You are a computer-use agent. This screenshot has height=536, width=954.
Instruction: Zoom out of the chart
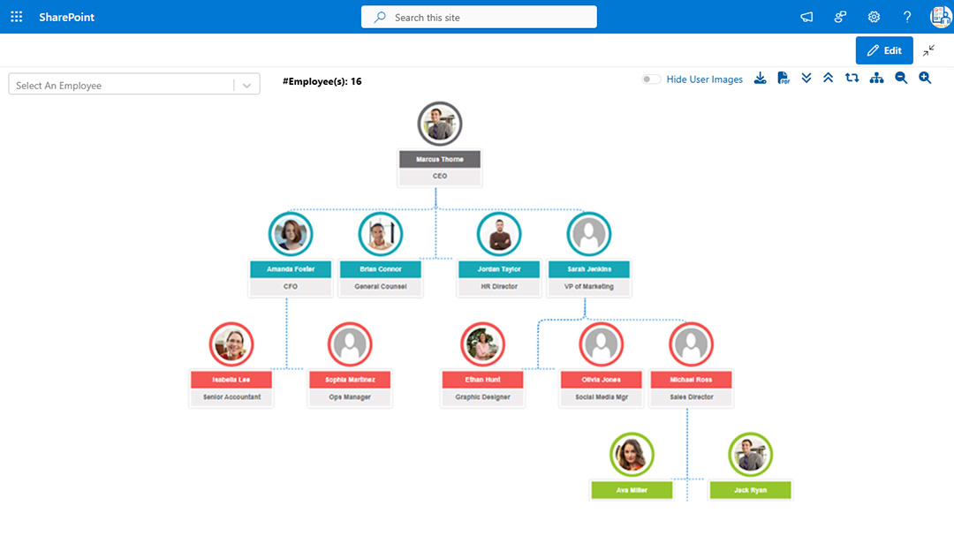[901, 78]
